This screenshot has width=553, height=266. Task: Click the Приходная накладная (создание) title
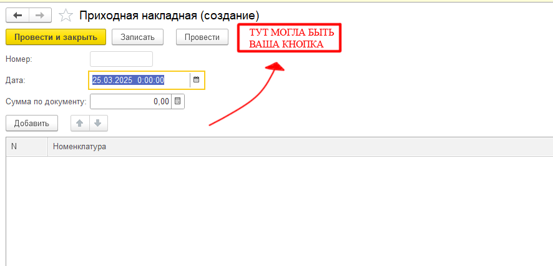[169, 16]
